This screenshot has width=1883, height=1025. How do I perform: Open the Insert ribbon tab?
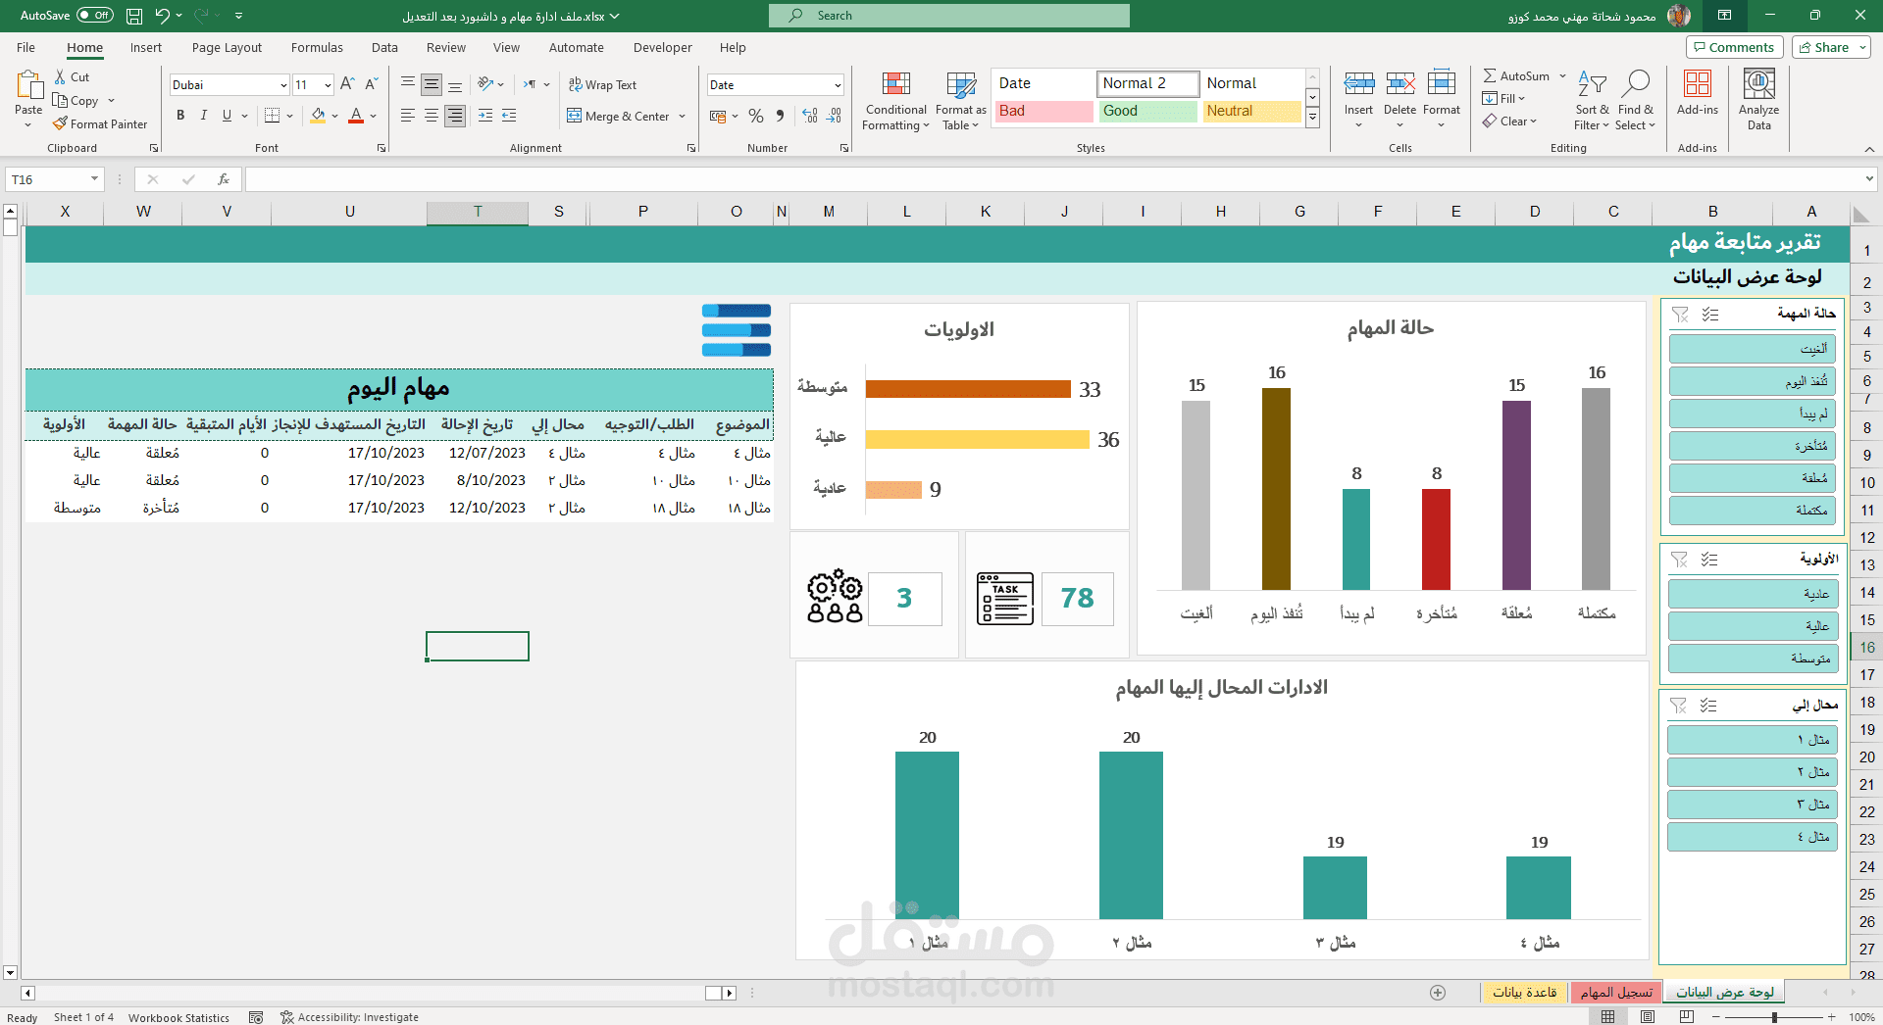click(x=146, y=47)
